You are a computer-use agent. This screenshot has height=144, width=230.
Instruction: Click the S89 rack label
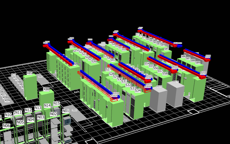198,63
